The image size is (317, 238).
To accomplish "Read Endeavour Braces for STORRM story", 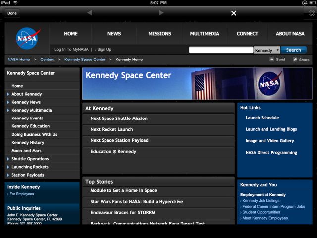I will click(x=123, y=213).
